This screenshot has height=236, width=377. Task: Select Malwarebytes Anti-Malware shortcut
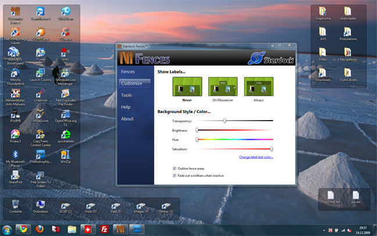(x=15, y=97)
